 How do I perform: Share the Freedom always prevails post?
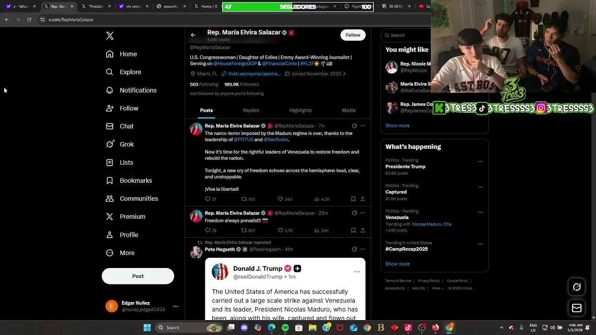tap(363, 230)
